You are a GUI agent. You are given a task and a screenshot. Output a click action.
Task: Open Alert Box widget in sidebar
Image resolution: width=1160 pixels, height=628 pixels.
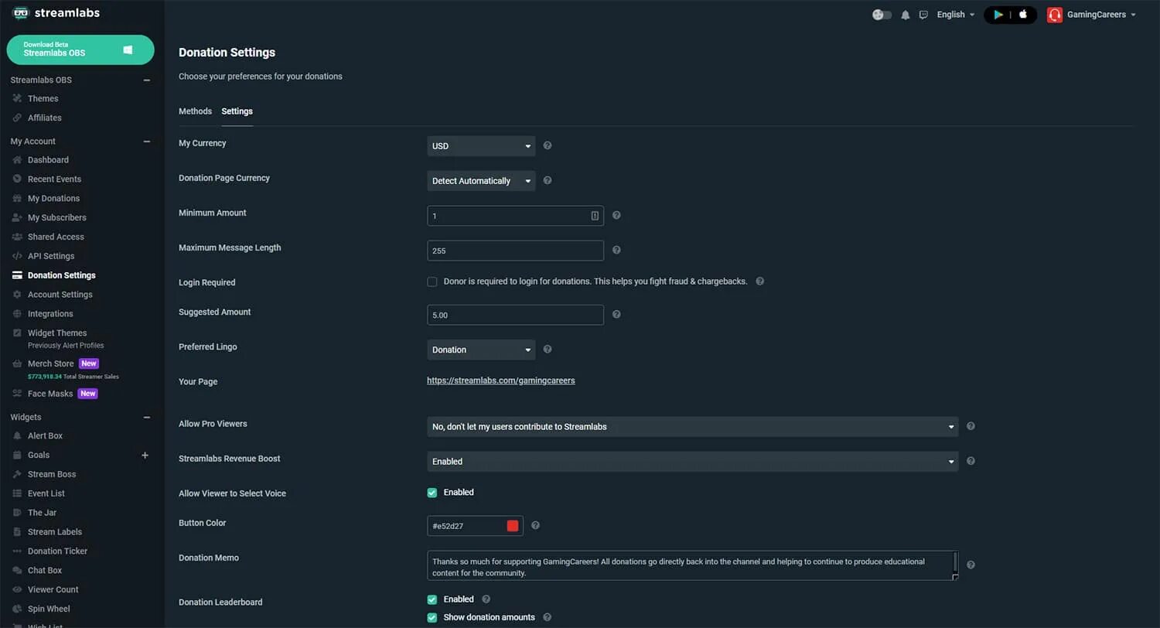click(45, 436)
